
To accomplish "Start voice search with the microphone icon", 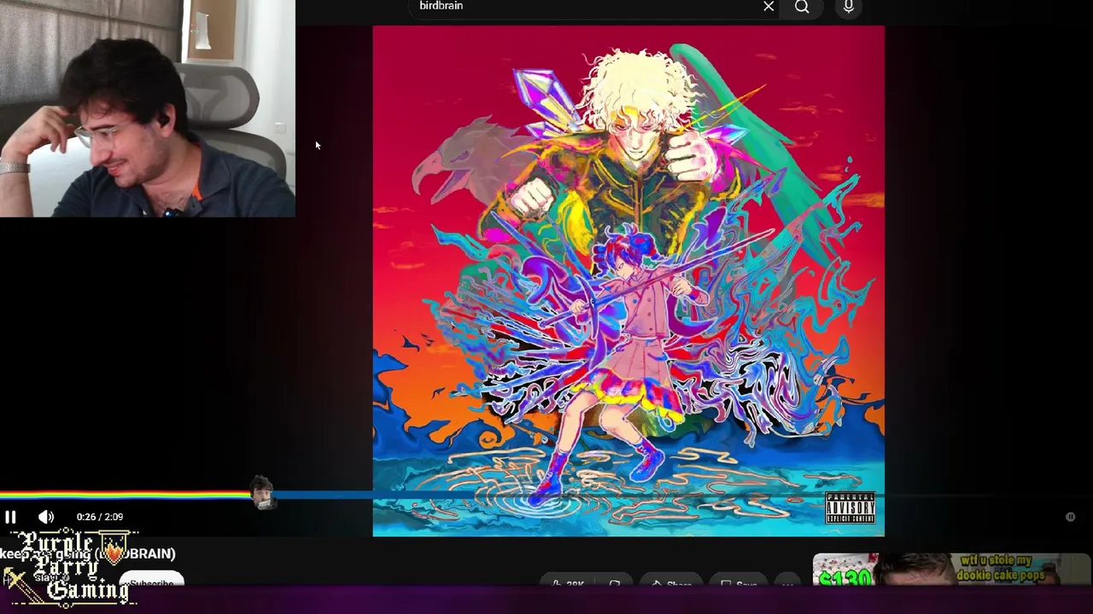I will (848, 7).
